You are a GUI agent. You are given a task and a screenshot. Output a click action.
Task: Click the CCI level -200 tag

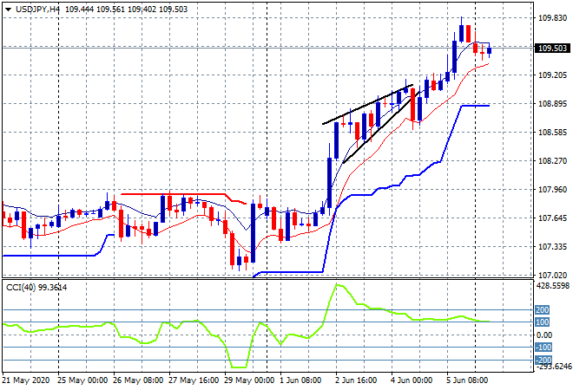[x=543, y=360]
